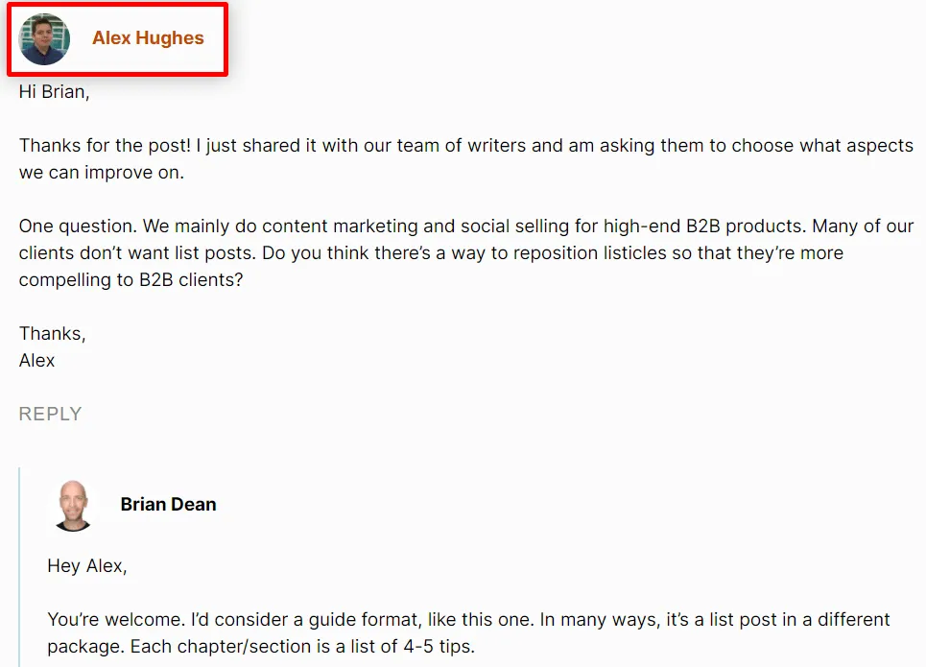Viewport: 926px width, 667px height.
Task: Click the "Thanks," sign-off line
Action: click(53, 334)
